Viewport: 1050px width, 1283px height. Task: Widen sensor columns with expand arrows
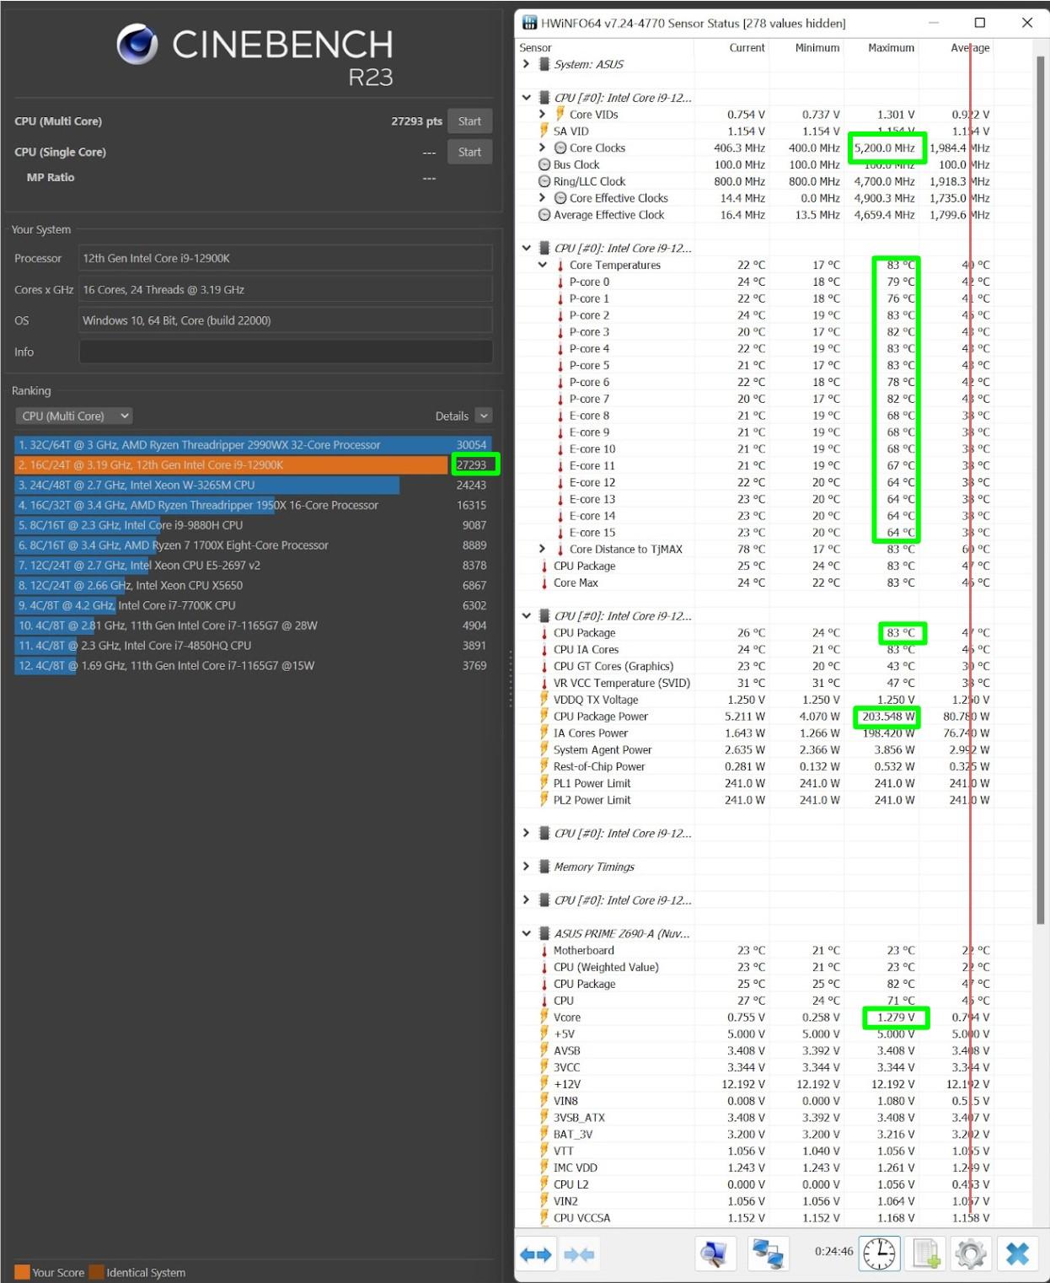point(538,1253)
